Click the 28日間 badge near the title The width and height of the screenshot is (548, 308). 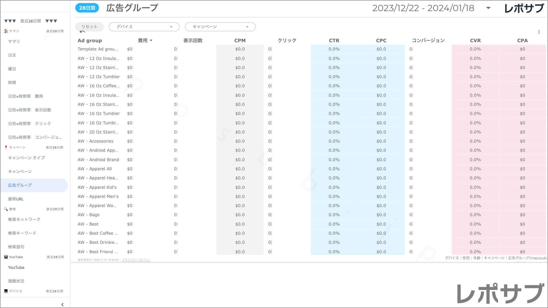click(x=87, y=8)
